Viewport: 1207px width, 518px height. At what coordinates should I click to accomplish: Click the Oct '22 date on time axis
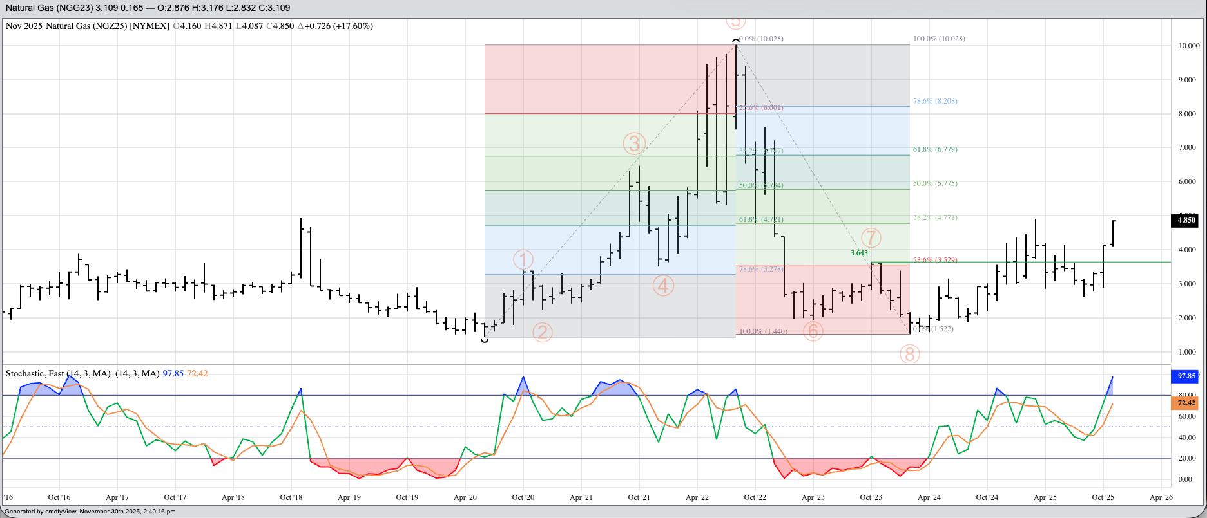click(755, 497)
